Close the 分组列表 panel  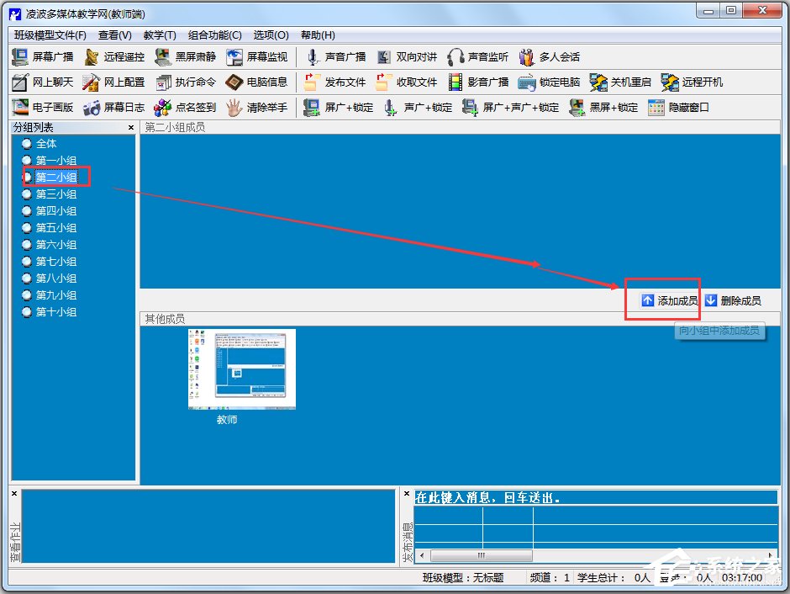click(131, 128)
